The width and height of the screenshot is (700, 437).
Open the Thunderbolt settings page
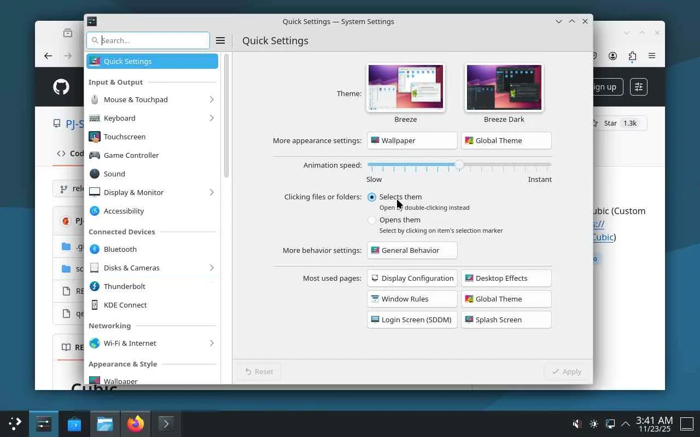[152, 286]
